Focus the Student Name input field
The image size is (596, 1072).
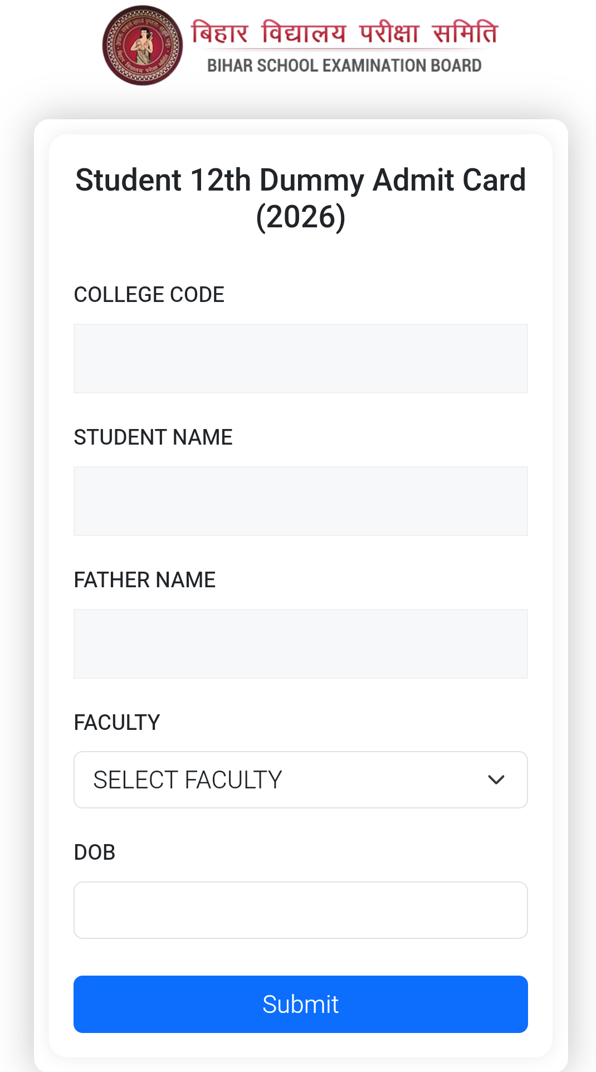click(301, 501)
